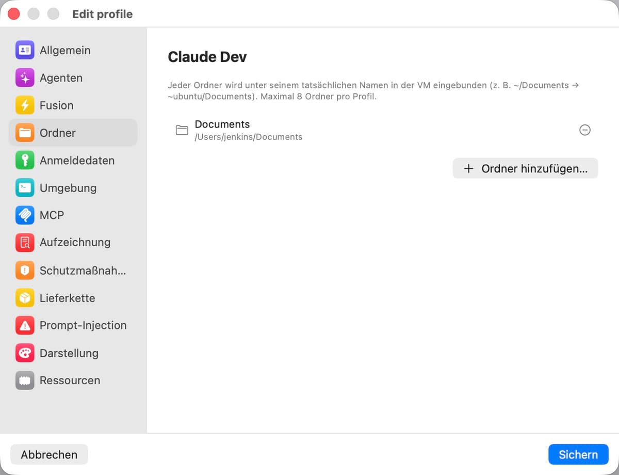This screenshot has height=475, width=619.
Task: Click the Claude Dev heading
Action: click(x=207, y=57)
